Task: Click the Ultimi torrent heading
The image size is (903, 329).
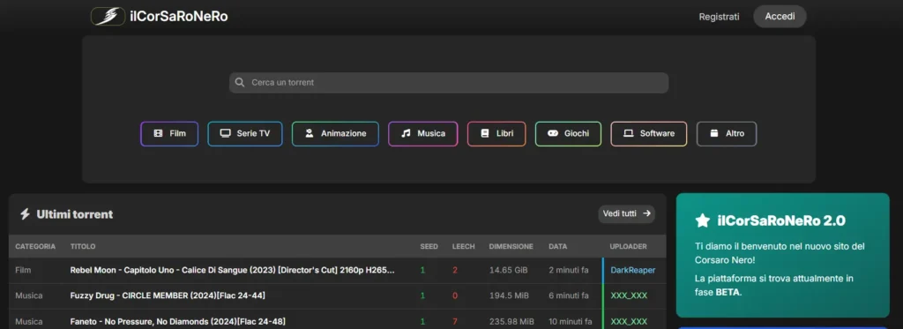Action: tap(75, 214)
